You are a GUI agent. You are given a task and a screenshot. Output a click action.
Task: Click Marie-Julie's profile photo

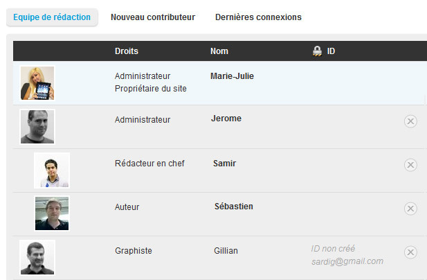tap(37, 83)
